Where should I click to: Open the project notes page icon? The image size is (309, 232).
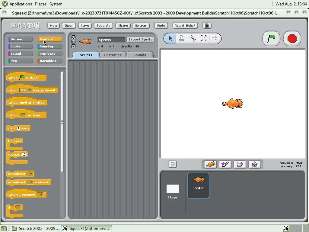[207, 25]
